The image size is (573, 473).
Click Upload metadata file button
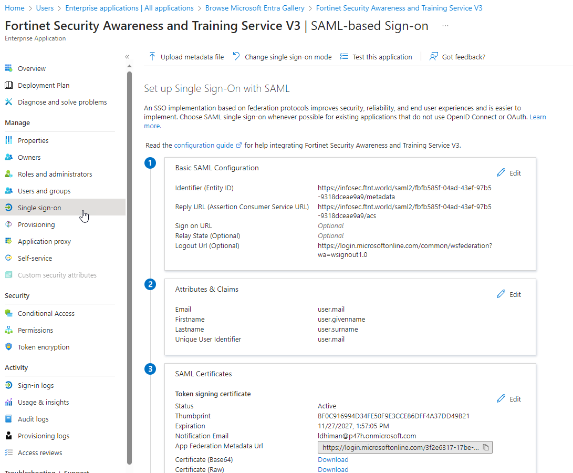click(x=186, y=57)
